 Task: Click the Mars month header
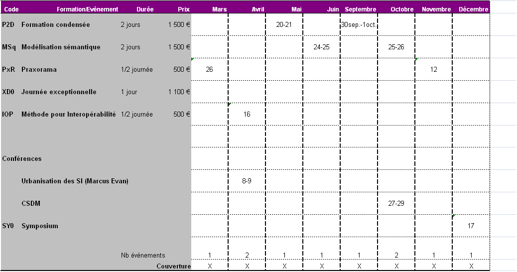pos(219,9)
